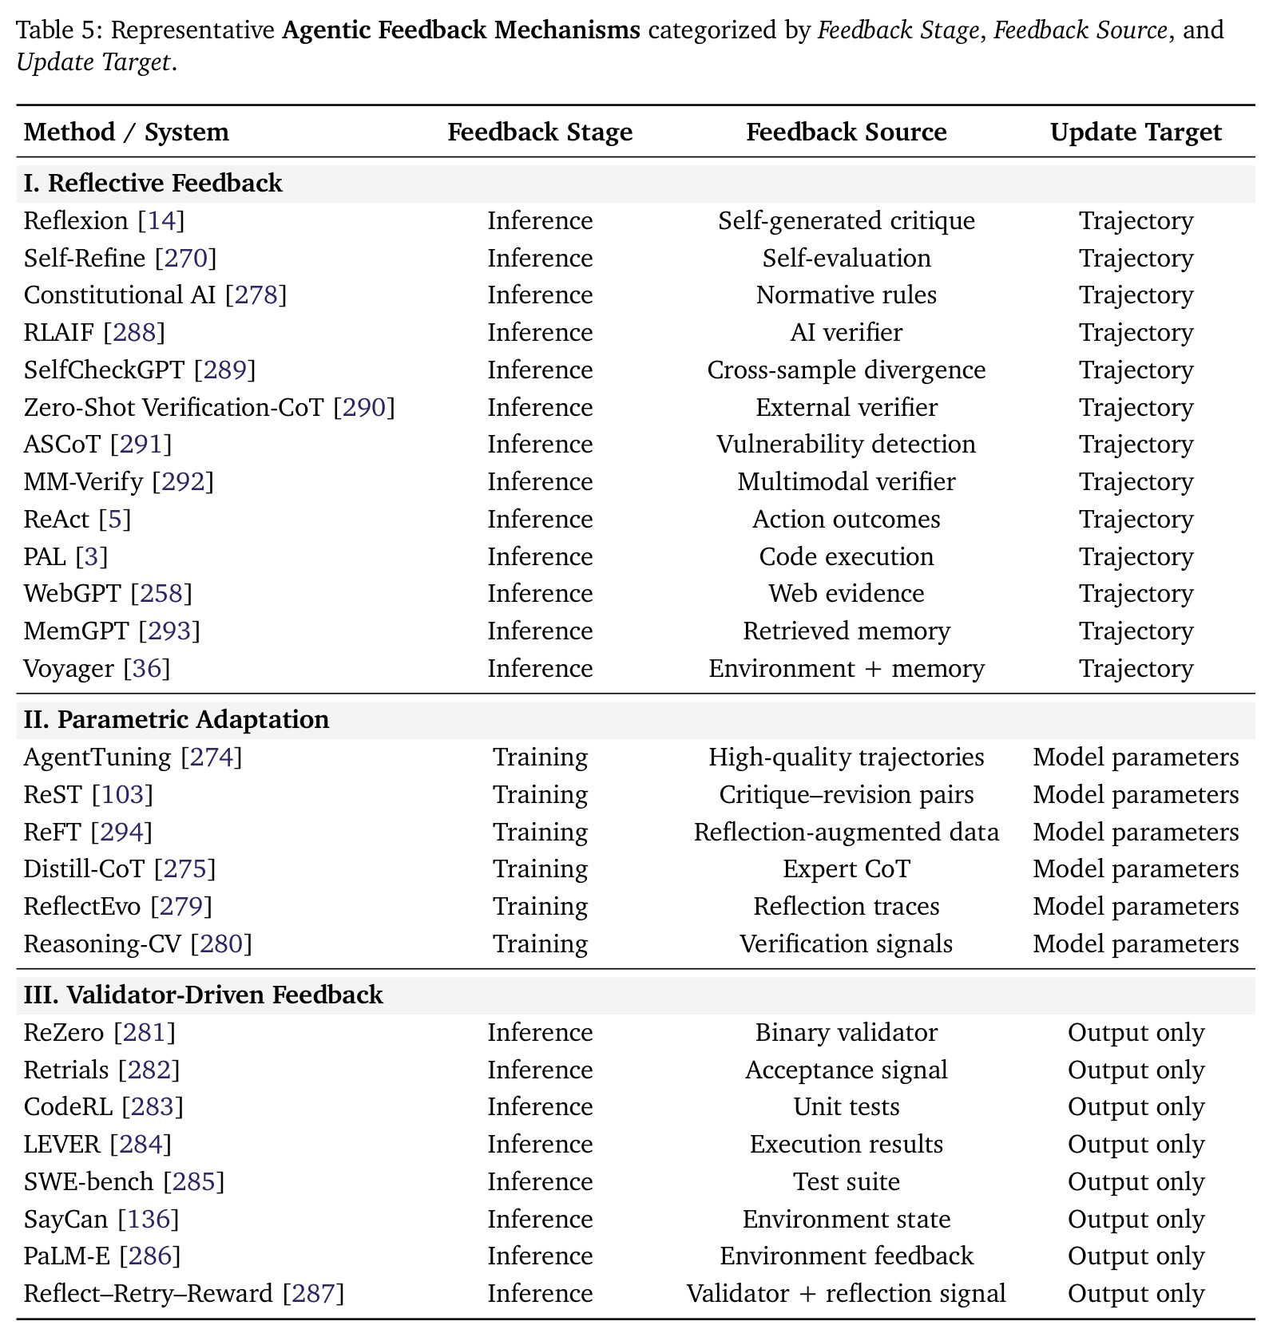Click citation 287 for Reflect–Retry–Reward
Image resolution: width=1273 pixels, height=1337 pixels.
314,1294
